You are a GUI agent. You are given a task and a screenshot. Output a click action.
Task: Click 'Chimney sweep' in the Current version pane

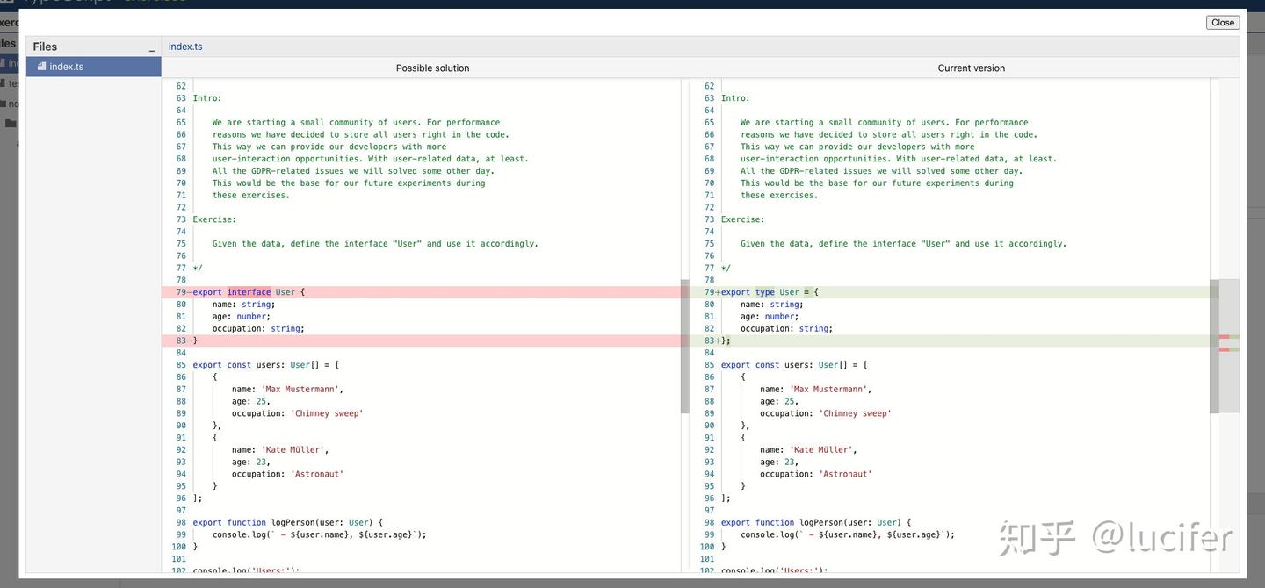pyautogui.click(x=855, y=413)
